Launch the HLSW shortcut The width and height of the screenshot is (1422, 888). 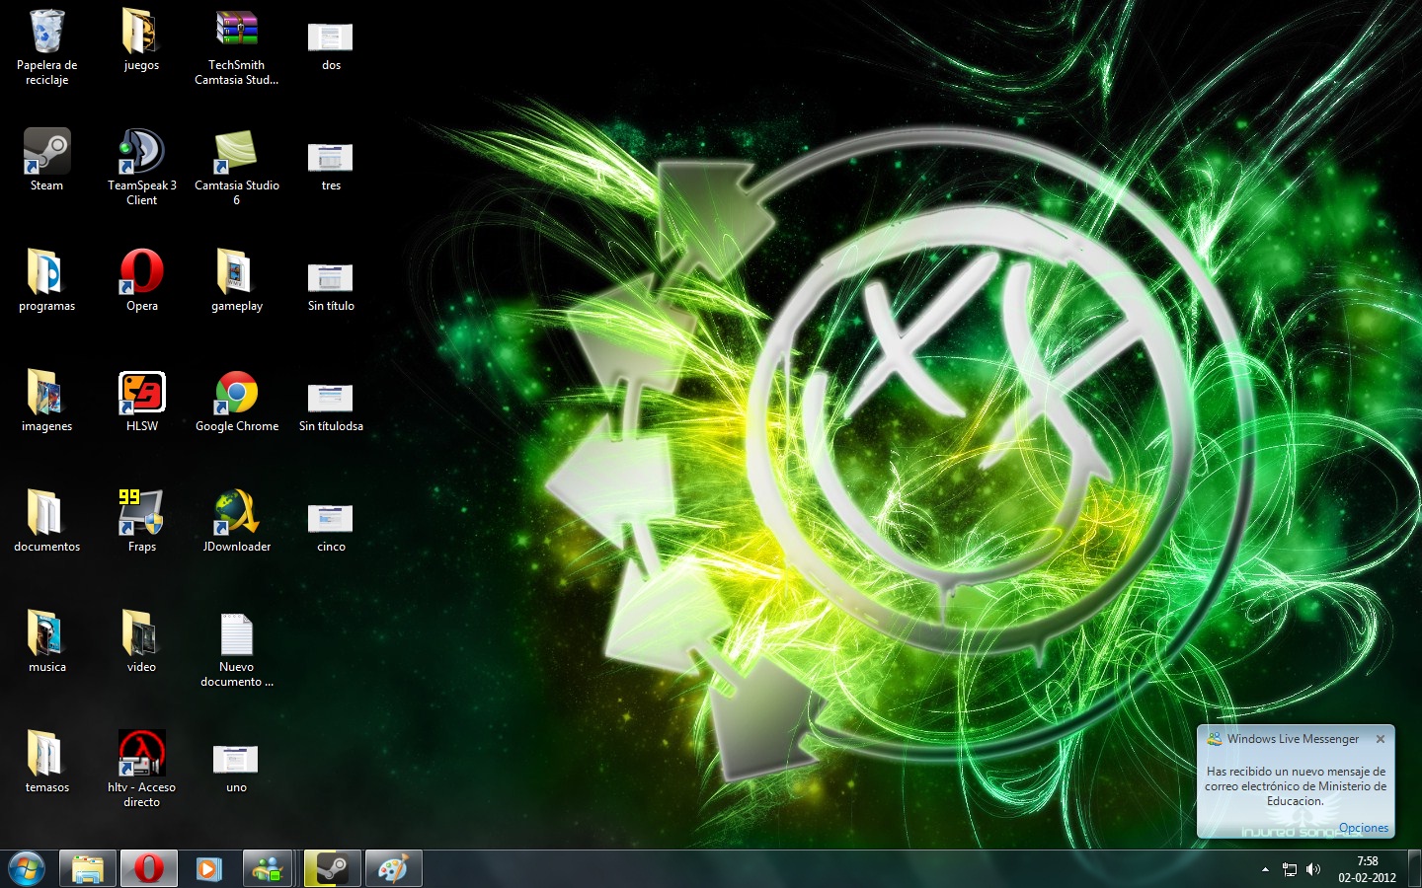(141, 401)
